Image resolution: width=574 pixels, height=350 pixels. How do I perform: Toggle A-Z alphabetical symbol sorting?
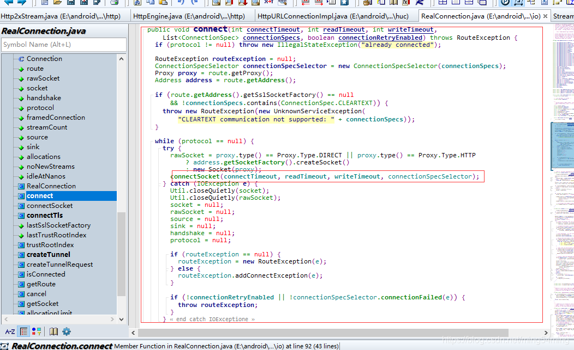coord(10,331)
